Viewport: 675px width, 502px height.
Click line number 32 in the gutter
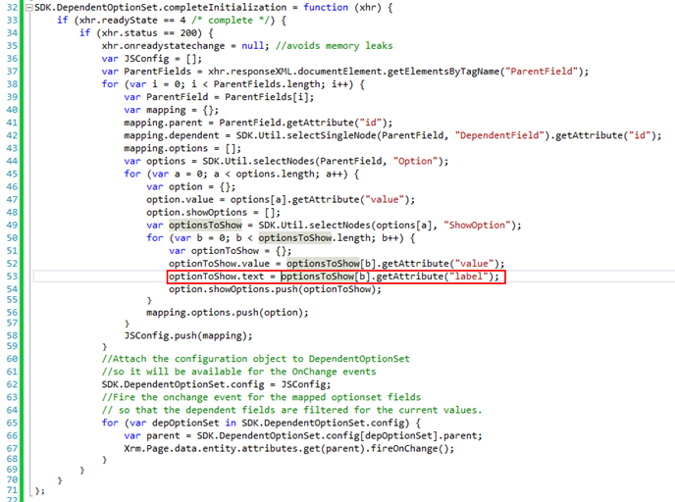click(x=12, y=8)
